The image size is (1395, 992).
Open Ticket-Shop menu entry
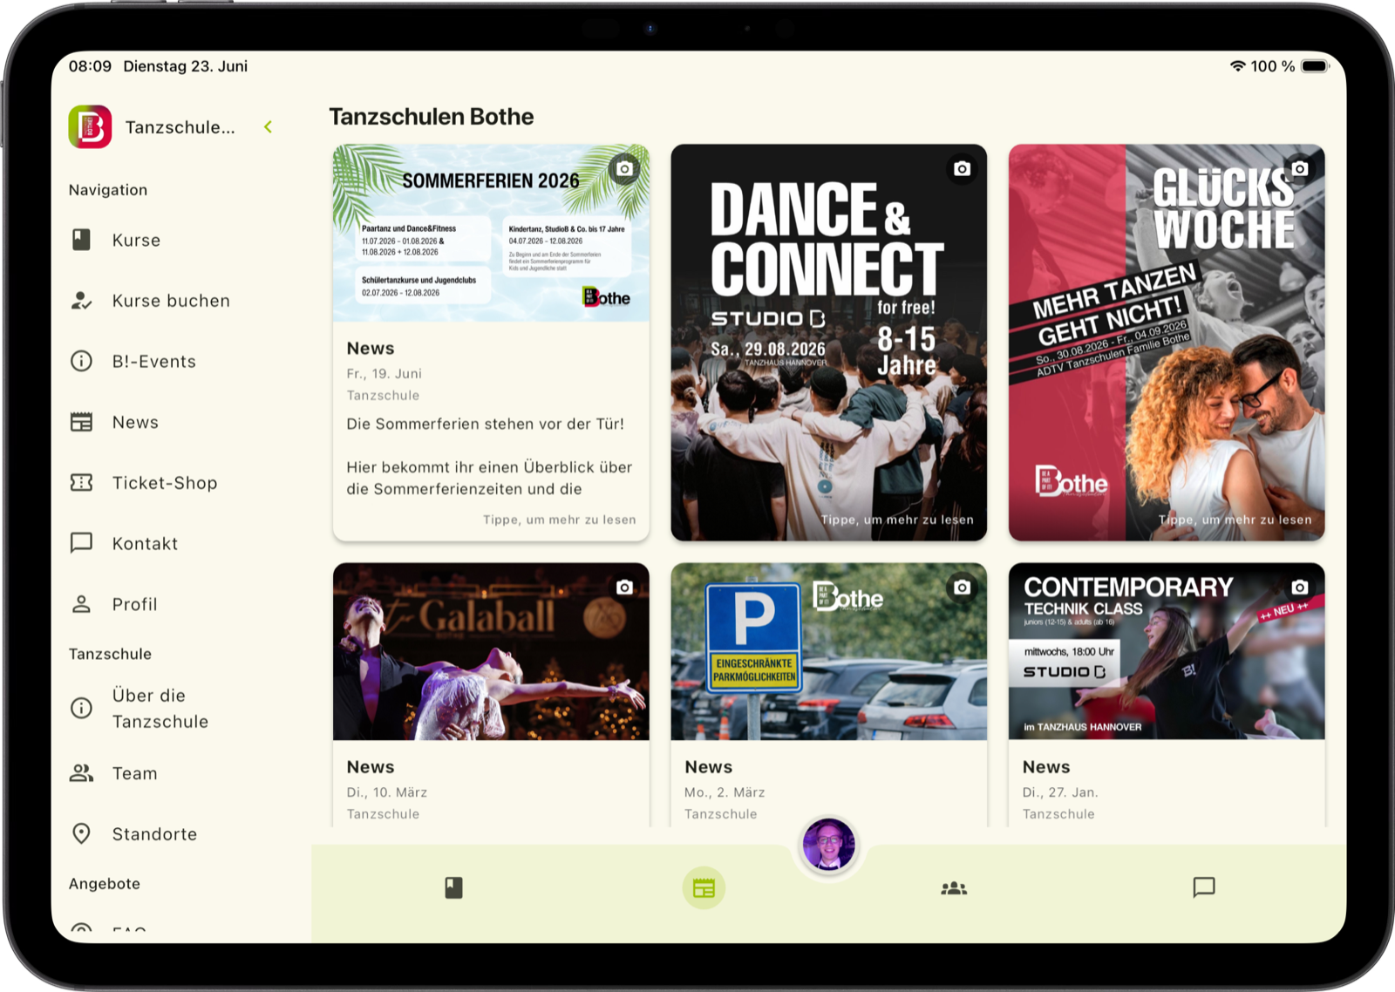coord(165,482)
